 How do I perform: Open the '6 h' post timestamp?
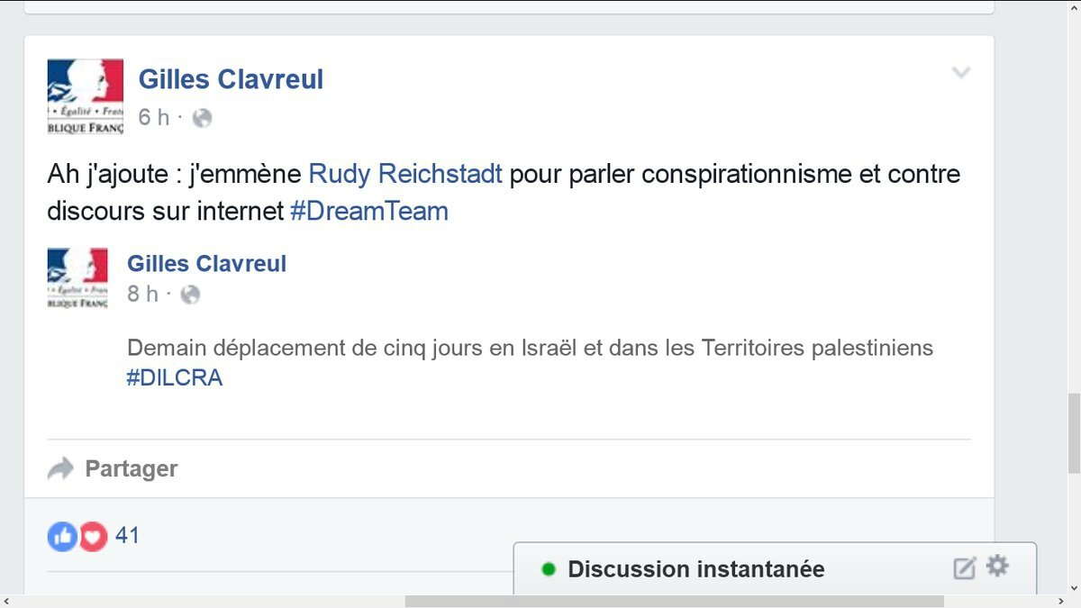(x=154, y=118)
